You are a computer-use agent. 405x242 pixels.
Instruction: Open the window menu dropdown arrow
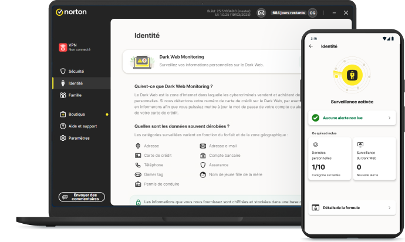click(333, 12)
